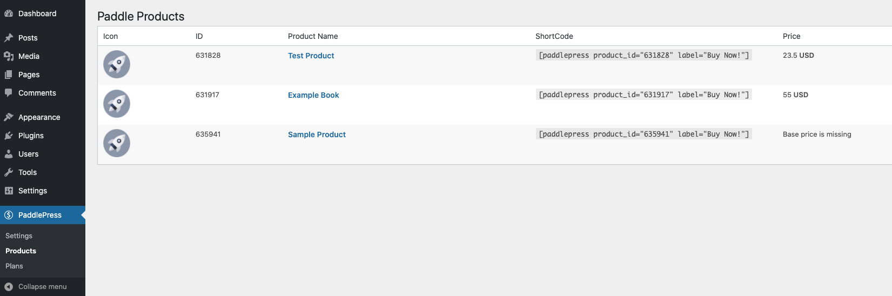Click the rocket icon for Example Book
892x296 pixels.
[x=117, y=104]
